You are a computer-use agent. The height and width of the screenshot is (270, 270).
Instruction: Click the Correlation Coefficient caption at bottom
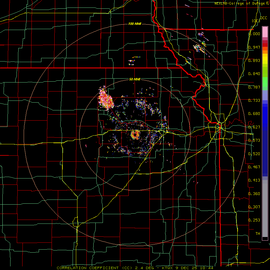click(135, 268)
